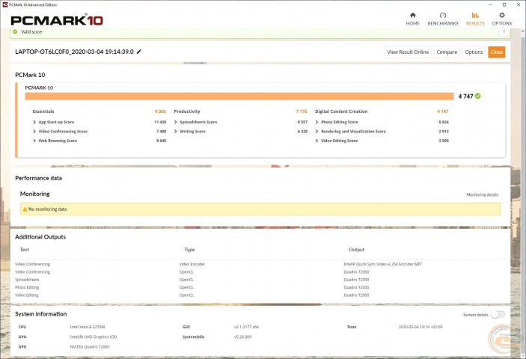Click SystemInfo version v5.26.809

(242, 337)
